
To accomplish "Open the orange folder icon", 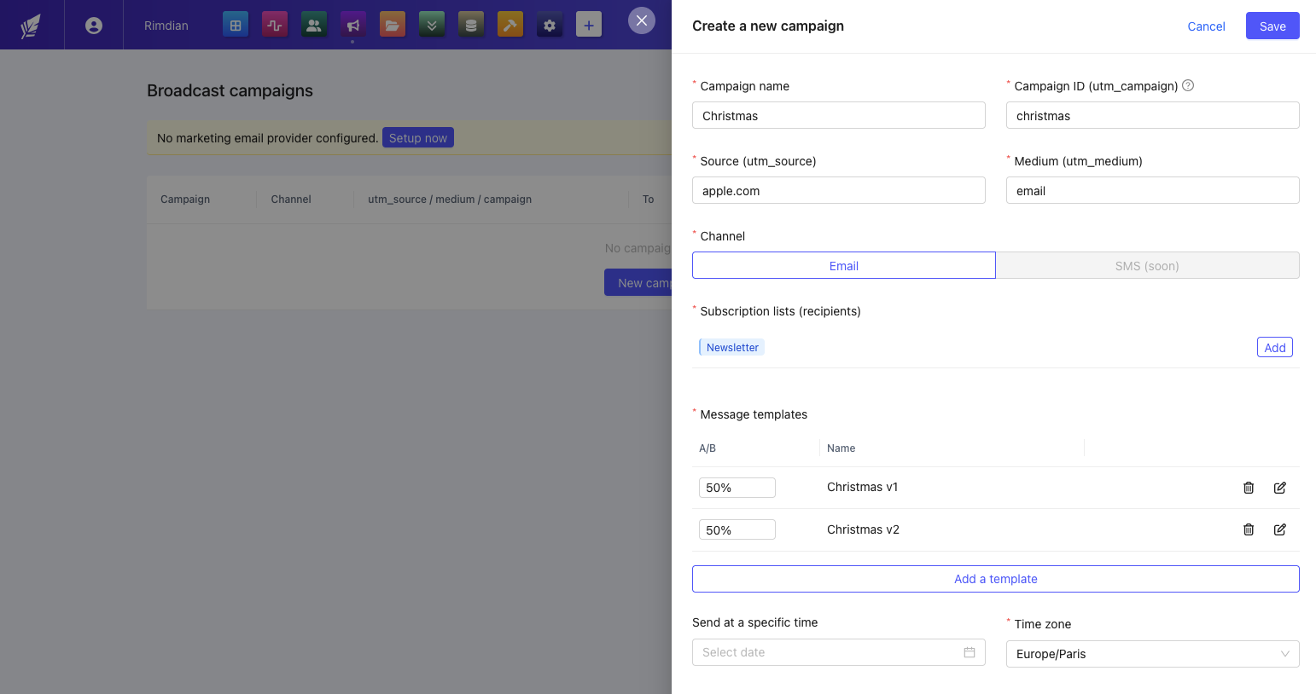I will pyautogui.click(x=393, y=25).
